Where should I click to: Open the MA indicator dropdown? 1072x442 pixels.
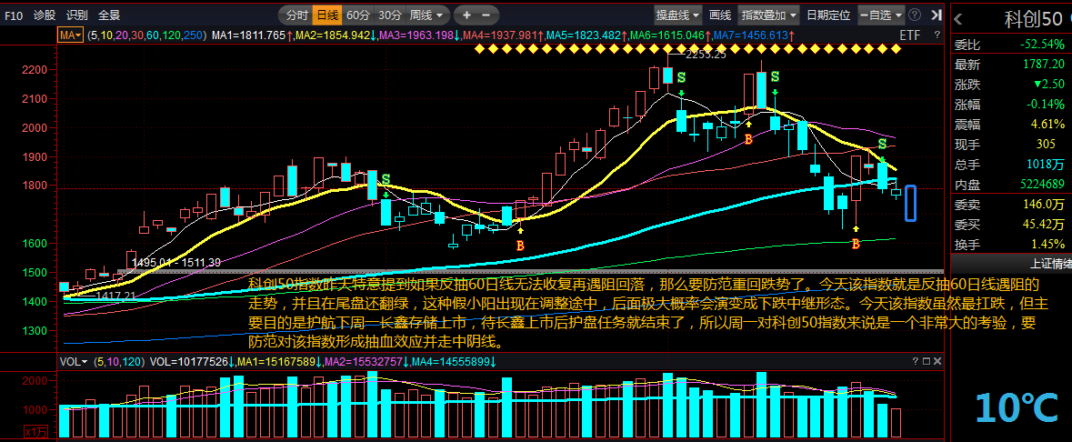70,35
